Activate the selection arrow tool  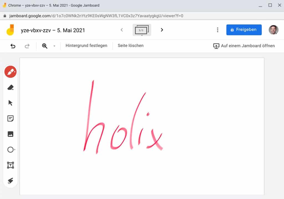(10, 103)
